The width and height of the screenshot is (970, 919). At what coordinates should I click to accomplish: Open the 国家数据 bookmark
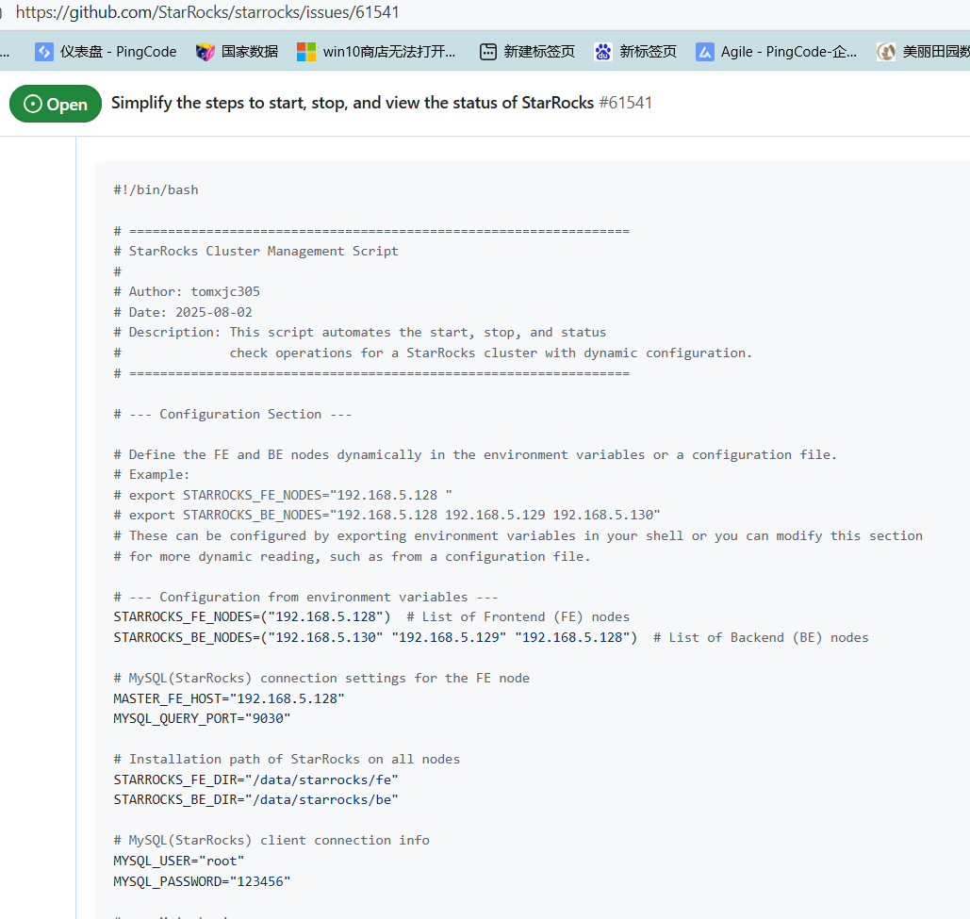tap(237, 51)
